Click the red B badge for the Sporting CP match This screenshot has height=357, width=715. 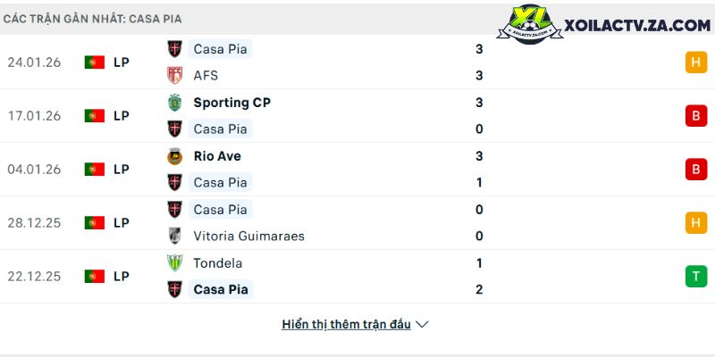tap(696, 116)
